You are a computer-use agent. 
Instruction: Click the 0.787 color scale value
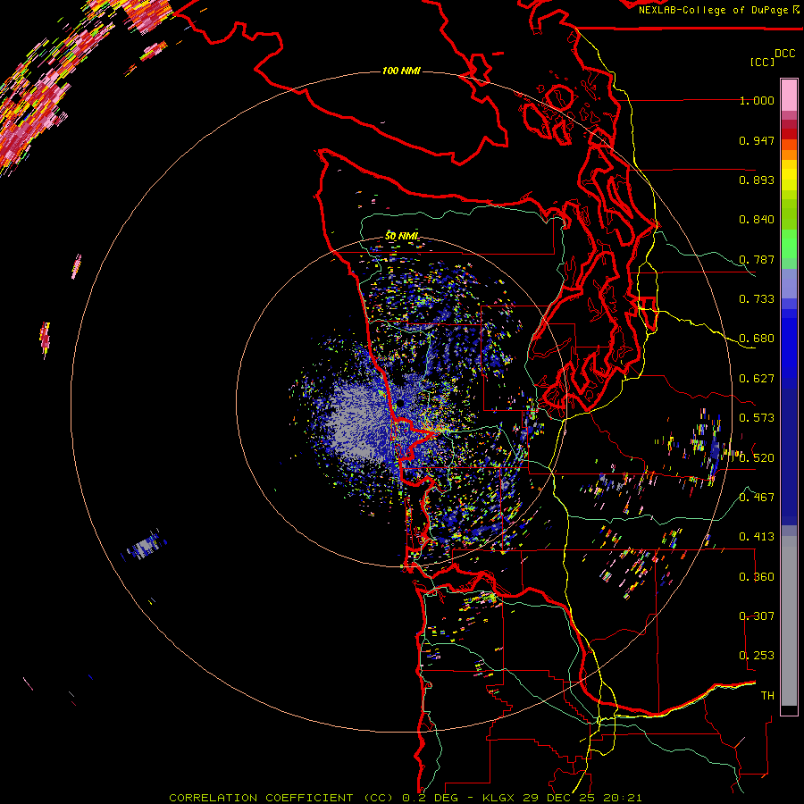point(757,259)
